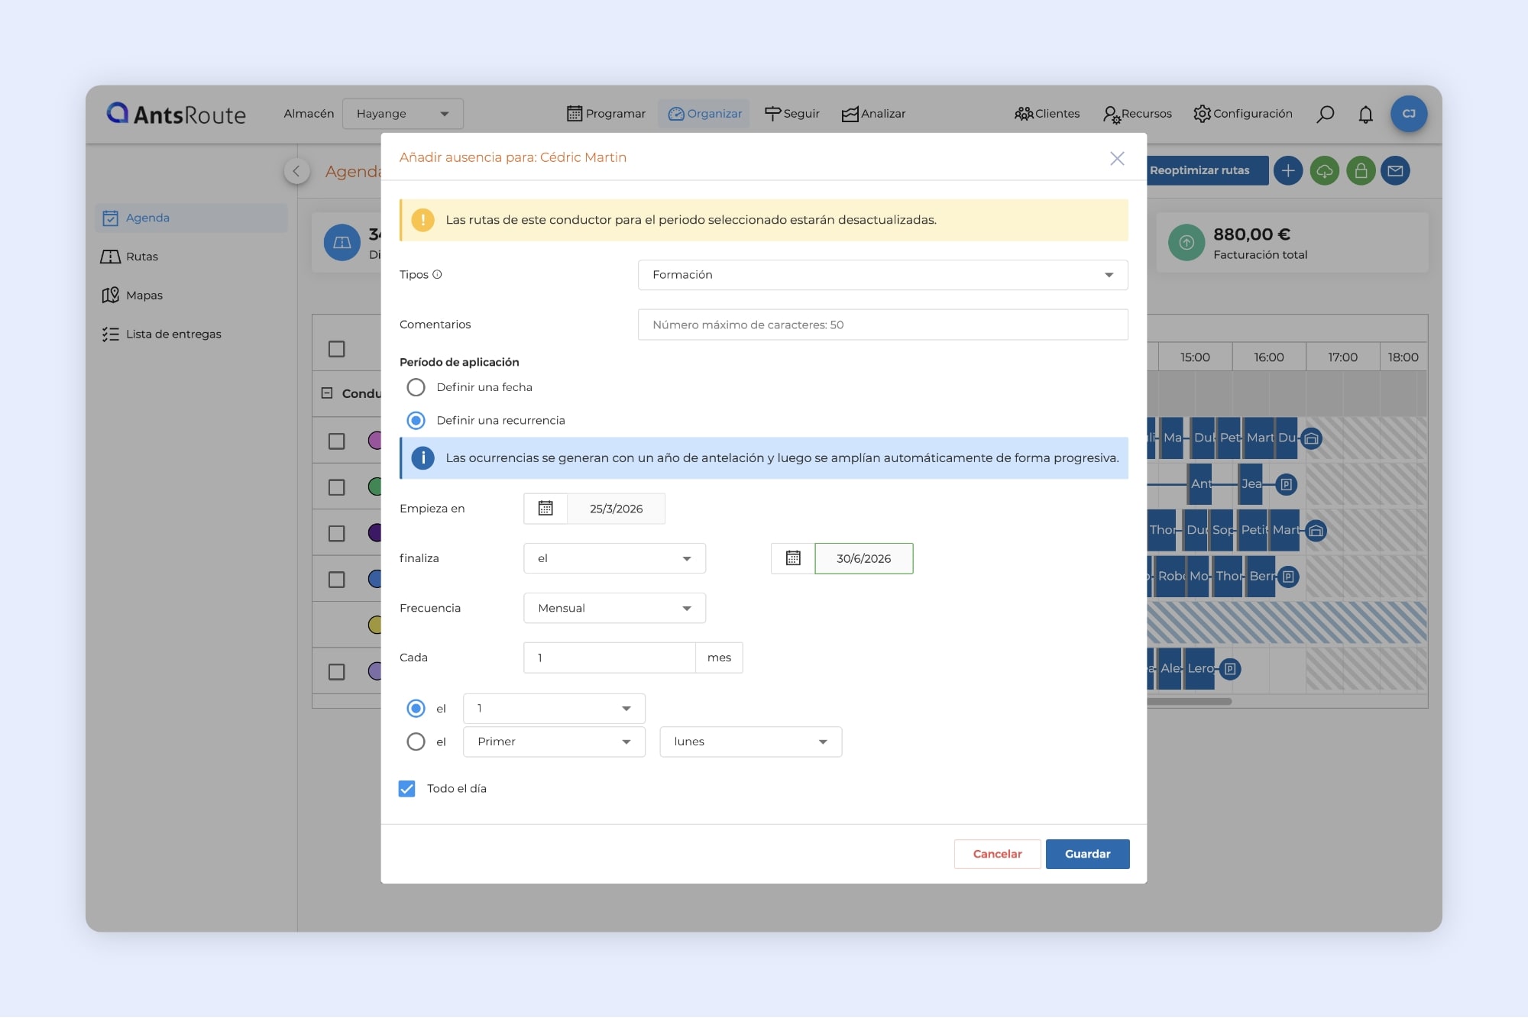The image size is (1528, 1018).
Task: Click the Cancelar button
Action: click(x=997, y=854)
